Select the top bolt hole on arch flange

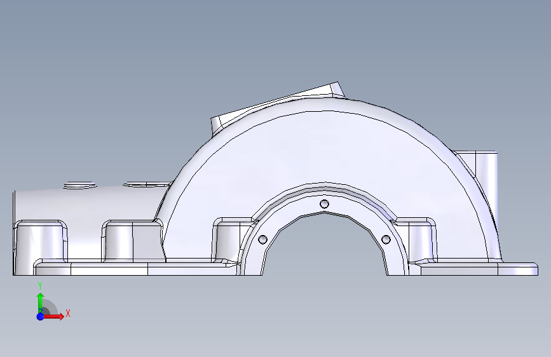click(324, 204)
